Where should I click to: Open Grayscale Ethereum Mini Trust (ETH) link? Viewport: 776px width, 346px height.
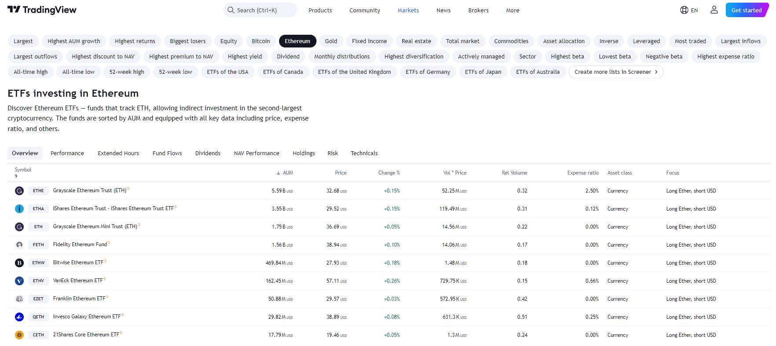click(95, 226)
